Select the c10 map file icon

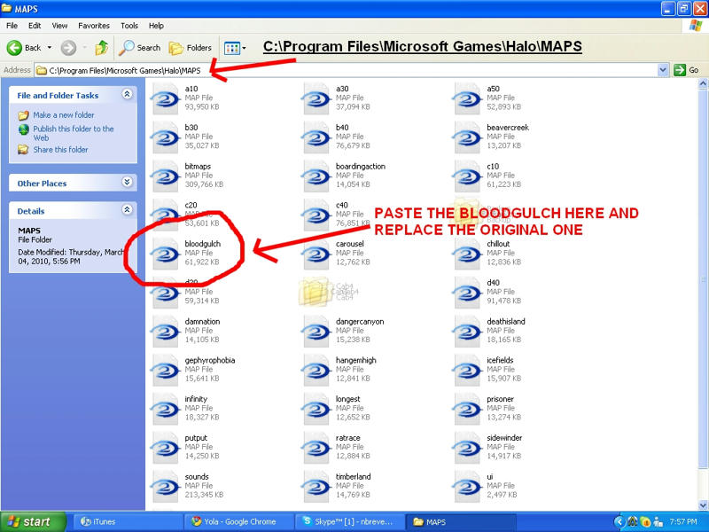click(468, 176)
